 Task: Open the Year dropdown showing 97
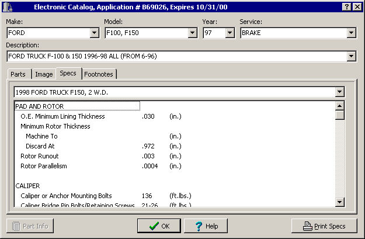pyautogui.click(x=230, y=33)
